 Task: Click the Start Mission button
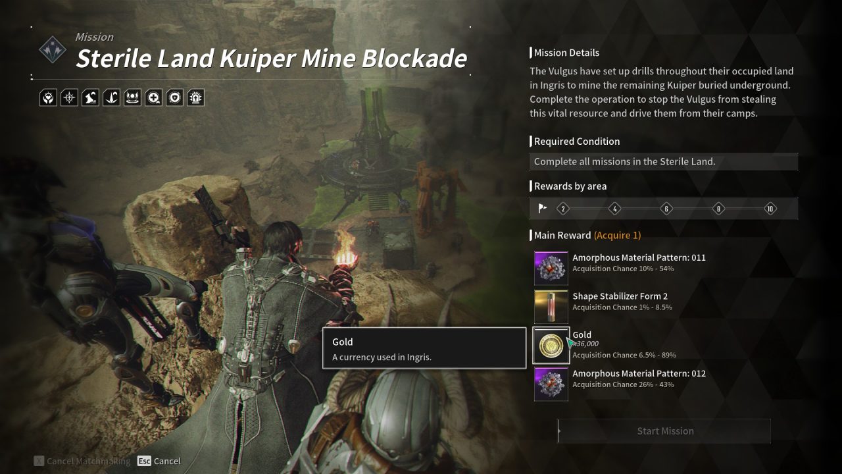pos(664,431)
